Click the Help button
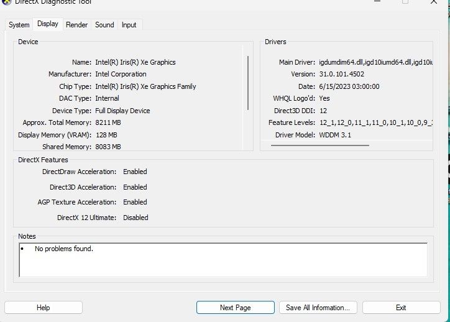Screen dimensions: 450x322 tap(44, 307)
